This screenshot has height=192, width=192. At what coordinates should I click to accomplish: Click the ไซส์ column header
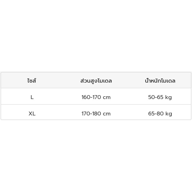click(x=32, y=81)
